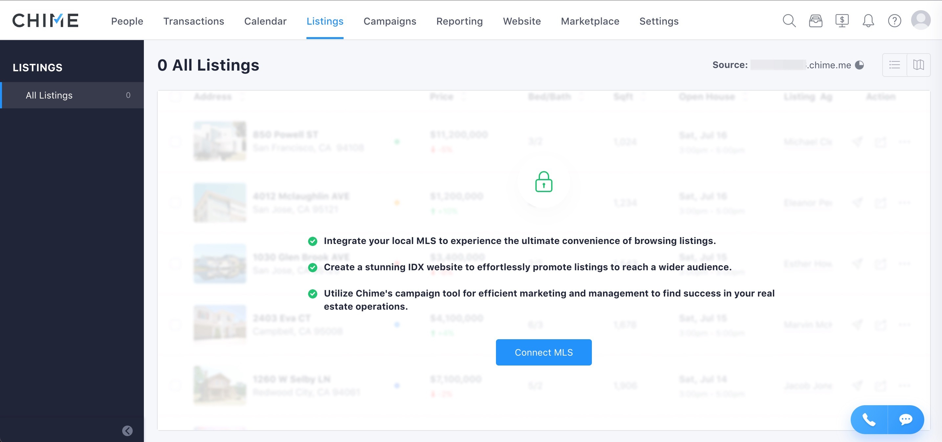Open the chat bubble widget
942x442 pixels.
point(906,419)
